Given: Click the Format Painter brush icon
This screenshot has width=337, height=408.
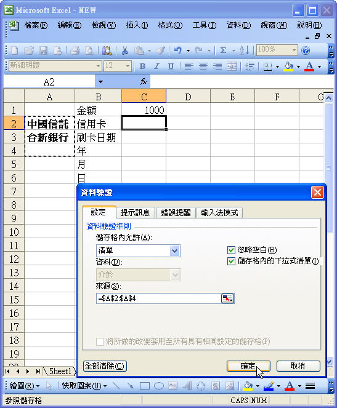Looking at the screenshot, I should (161, 50).
